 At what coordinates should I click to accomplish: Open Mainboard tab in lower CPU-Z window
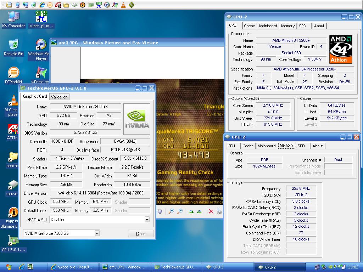(267, 146)
